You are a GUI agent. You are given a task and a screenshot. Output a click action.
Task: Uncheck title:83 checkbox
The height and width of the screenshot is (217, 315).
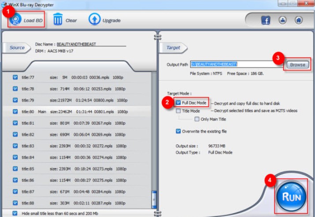click(x=15, y=146)
